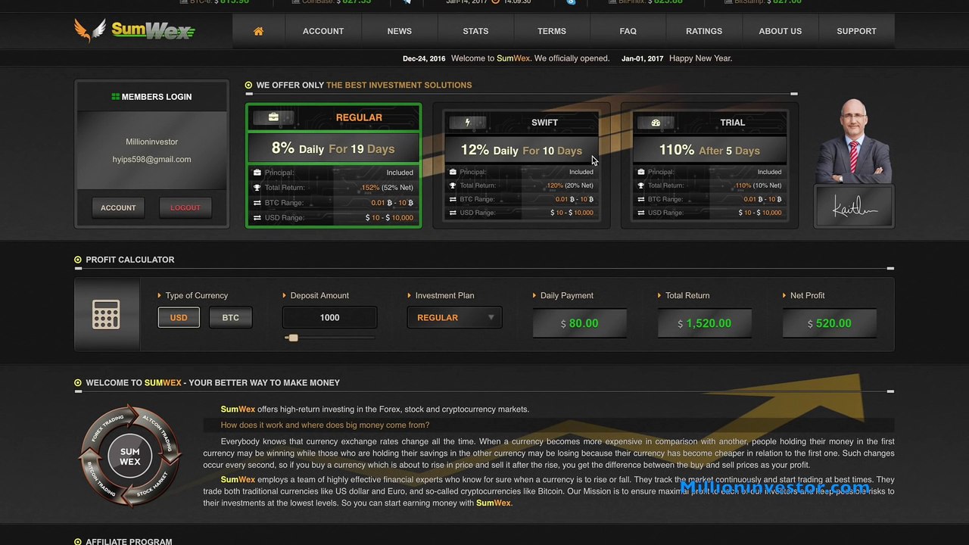Select USD as the currency type
The image size is (969, 545).
point(179,318)
